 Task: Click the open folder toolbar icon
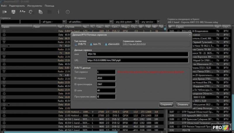click(4, 12)
